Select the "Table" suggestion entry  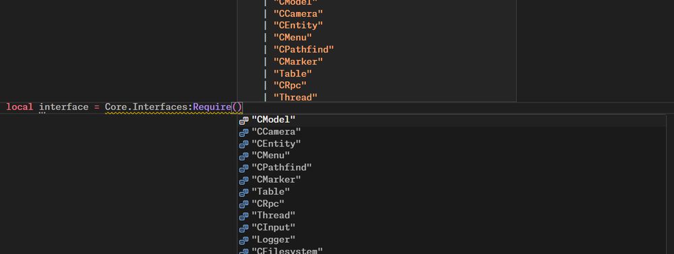[x=452, y=192]
